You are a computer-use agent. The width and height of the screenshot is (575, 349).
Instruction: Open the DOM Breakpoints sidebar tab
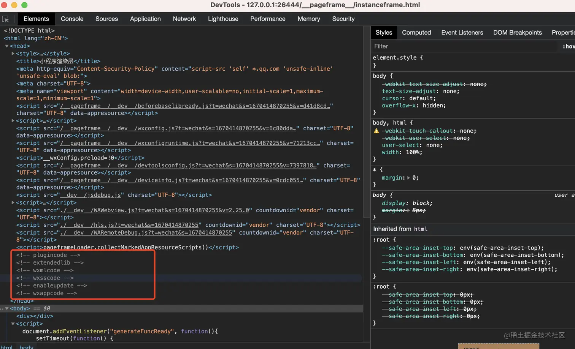(518, 33)
